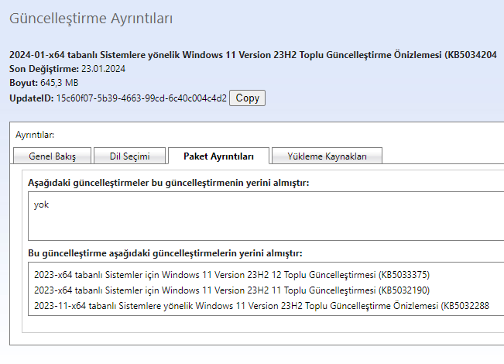Click the 'yok' text in the upper box
The image size is (504, 364).
tap(41, 205)
